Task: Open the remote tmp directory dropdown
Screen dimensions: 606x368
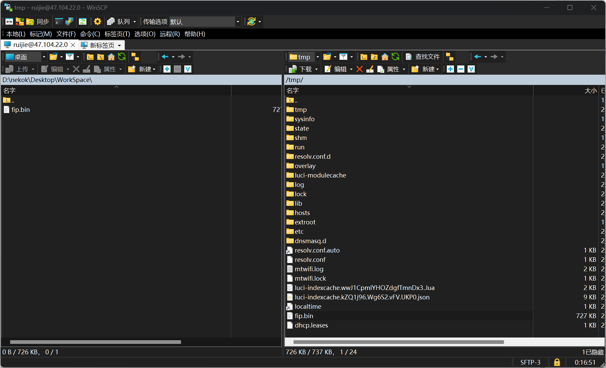Action: [x=317, y=57]
